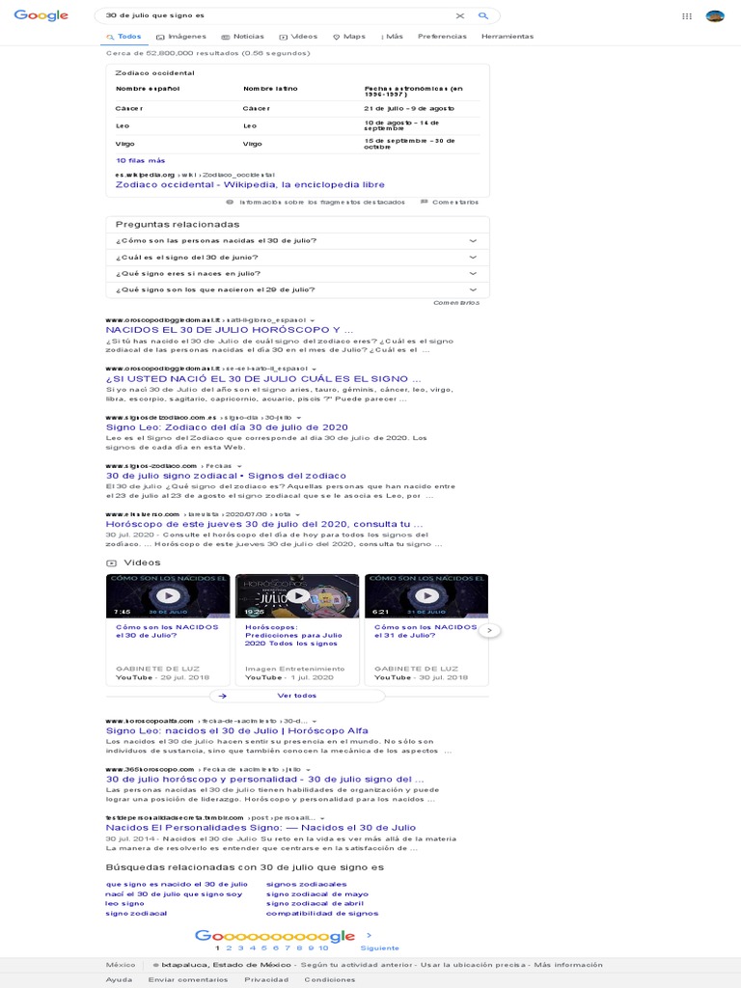Open Preferencias
This screenshot has width=741, height=988.
tap(442, 37)
